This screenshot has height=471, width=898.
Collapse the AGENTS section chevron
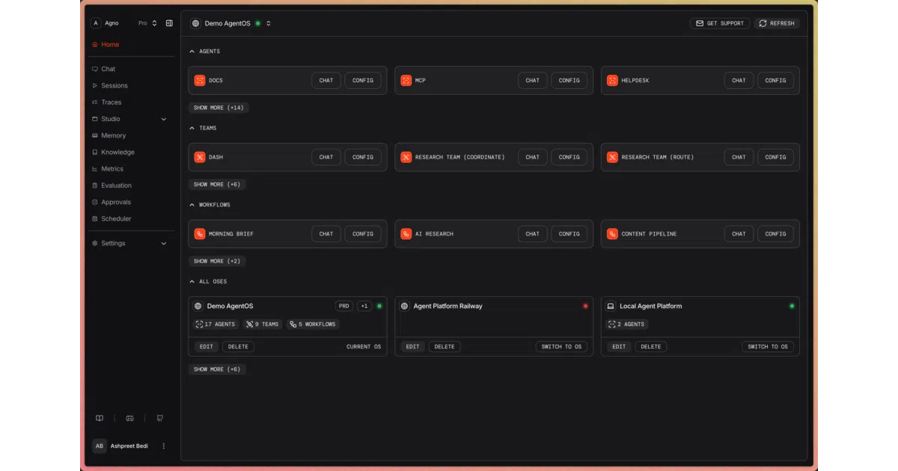192,52
